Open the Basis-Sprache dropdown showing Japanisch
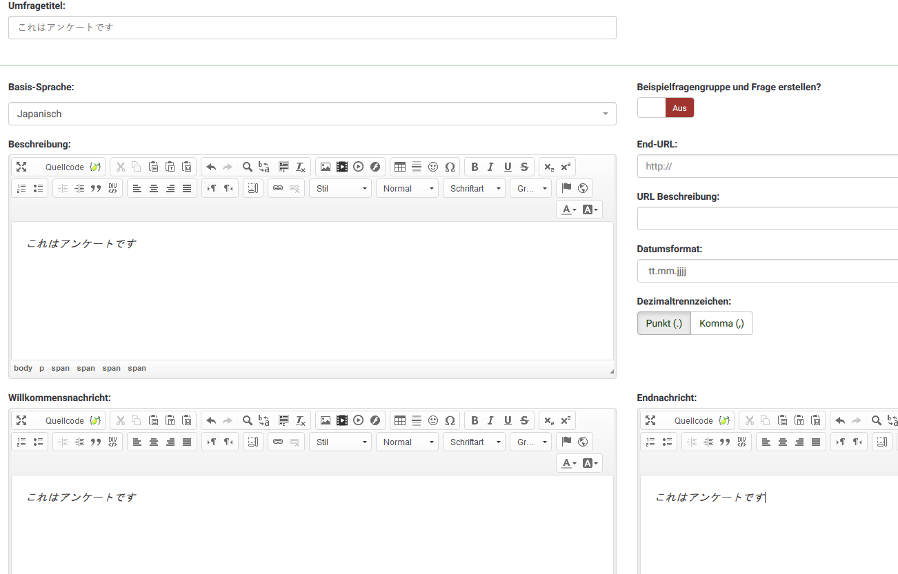This screenshot has height=574, width=898. (312, 114)
